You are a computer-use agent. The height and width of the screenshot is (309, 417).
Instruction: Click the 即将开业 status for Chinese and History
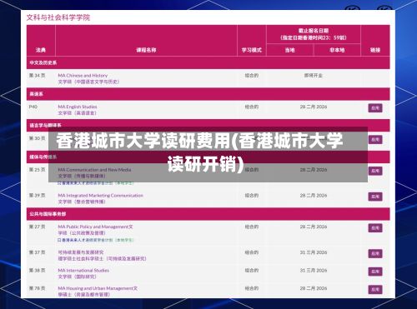tap(314, 76)
